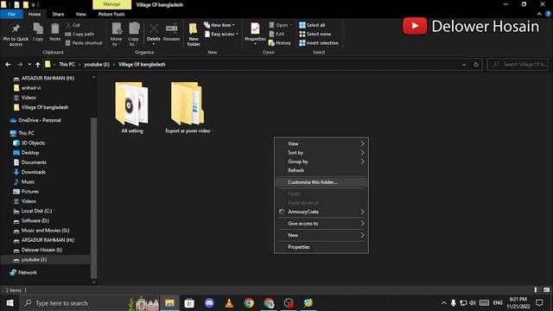
Task: Click Select all in ribbon
Action: pos(312,25)
